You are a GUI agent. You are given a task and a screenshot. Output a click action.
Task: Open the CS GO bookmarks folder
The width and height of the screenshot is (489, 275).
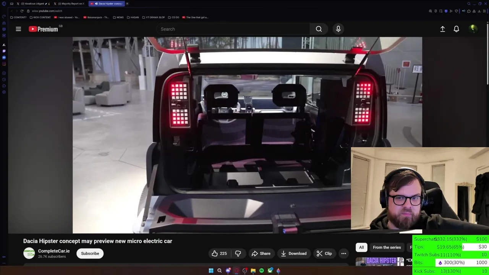(x=173, y=17)
